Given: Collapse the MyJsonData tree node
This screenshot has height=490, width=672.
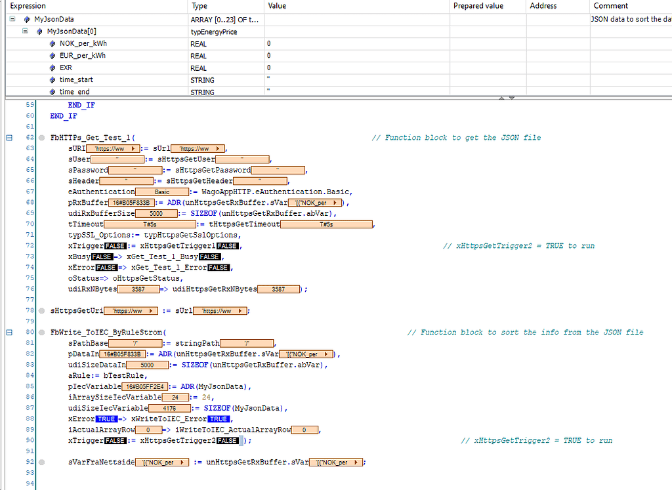Looking at the screenshot, I should (12, 18).
